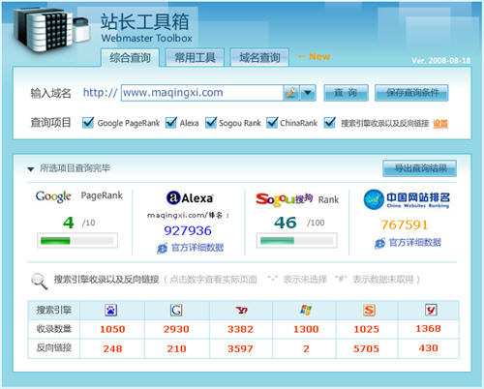
Task: Click the server stack logo icon
Action: (51, 30)
